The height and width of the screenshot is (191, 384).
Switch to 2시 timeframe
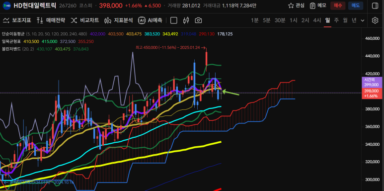click(305, 20)
